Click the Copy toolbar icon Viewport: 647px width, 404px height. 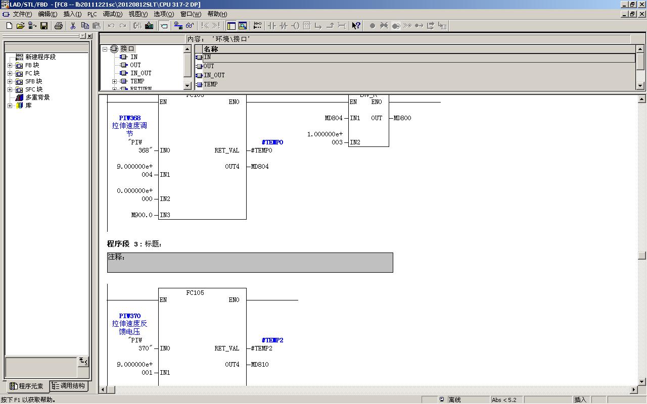[x=85, y=26]
